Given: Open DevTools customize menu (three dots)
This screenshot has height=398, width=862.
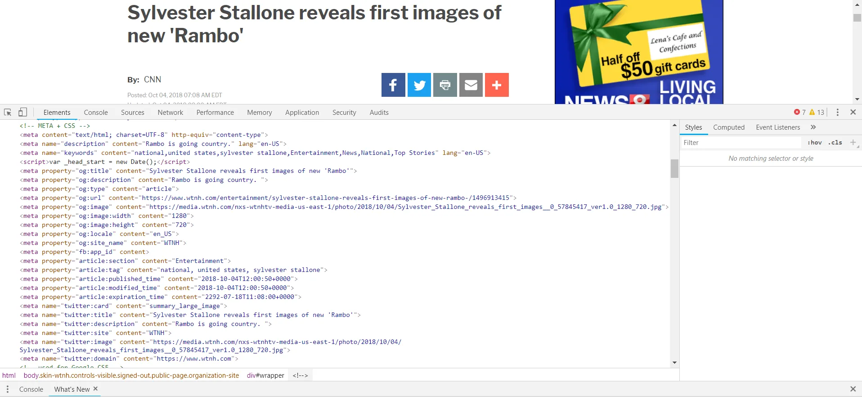Looking at the screenshot, I should coord(837,112).
